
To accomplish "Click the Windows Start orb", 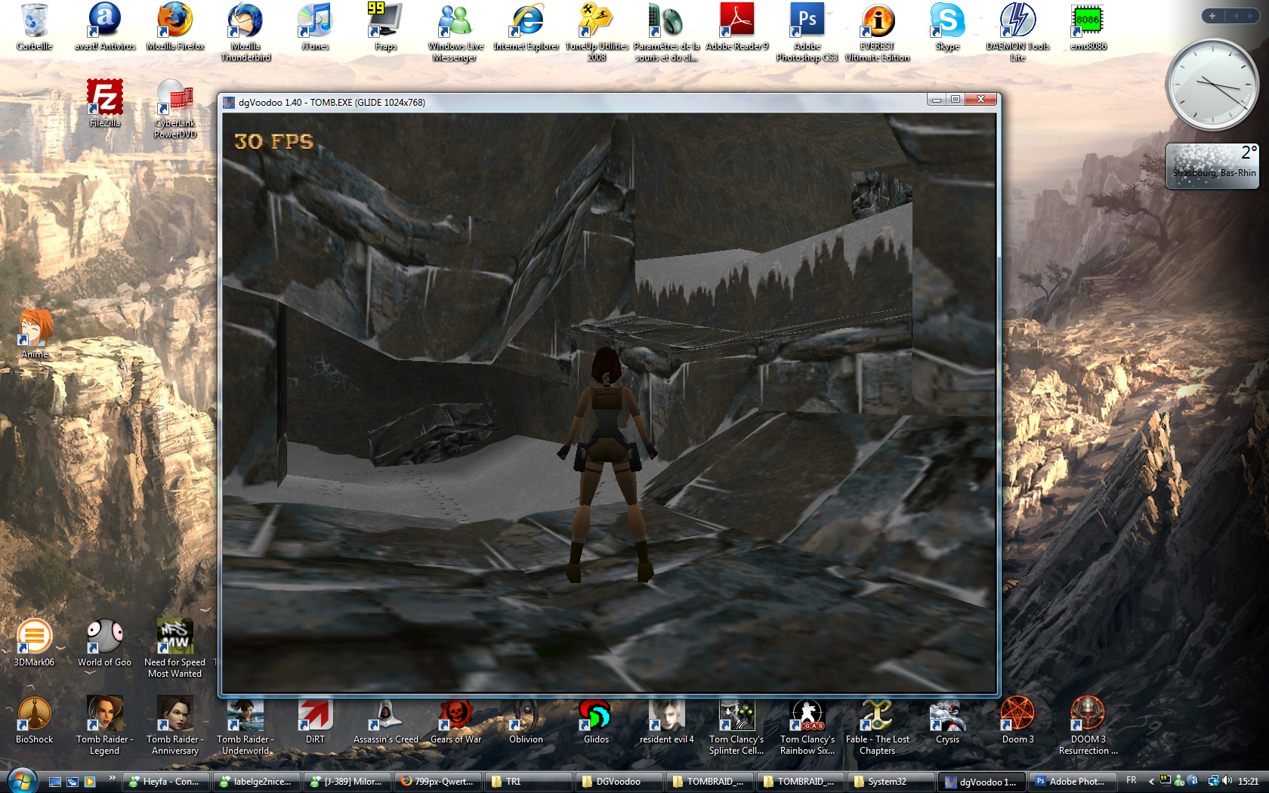I will (x=21, y=780).
